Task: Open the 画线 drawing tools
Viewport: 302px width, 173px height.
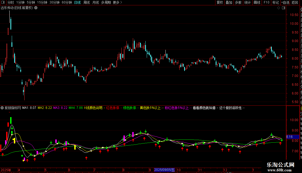Action: (257, 2)
